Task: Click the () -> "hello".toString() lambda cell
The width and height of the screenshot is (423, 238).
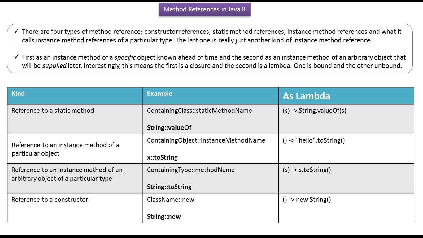Action: coord(314,140)
